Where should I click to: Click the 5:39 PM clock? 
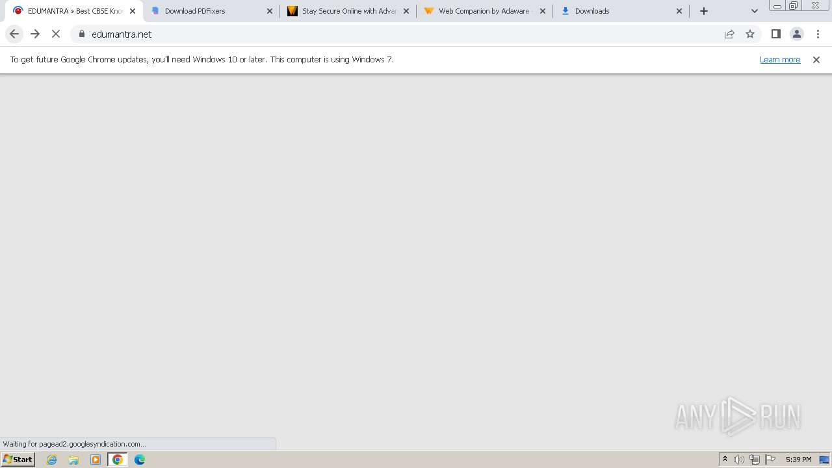[x=798, y=460]
